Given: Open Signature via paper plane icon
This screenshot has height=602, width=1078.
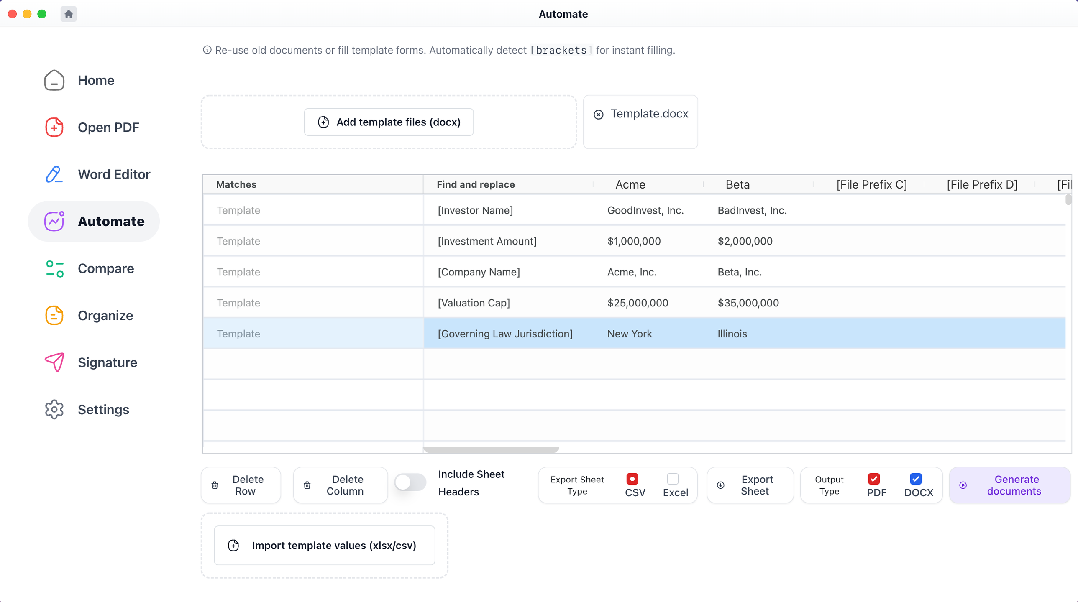Looking at the screenshot, I should tap(54, 362).
